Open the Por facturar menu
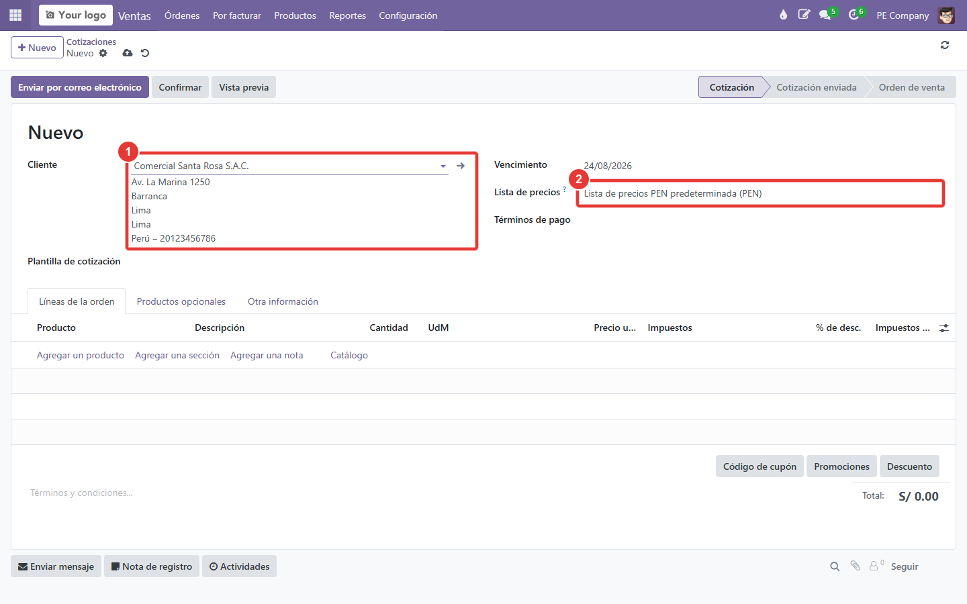The width and height of the screenshot is (967, 604). point(237,15)
